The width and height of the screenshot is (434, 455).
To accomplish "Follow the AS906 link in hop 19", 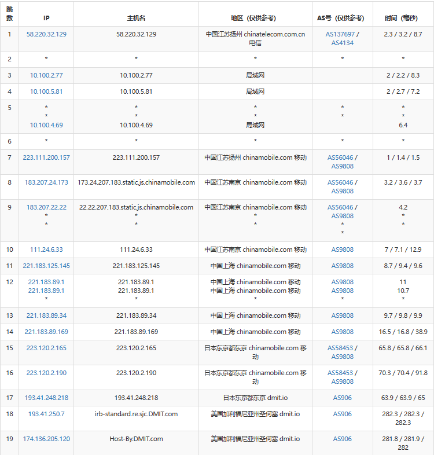I will point(343,439).
